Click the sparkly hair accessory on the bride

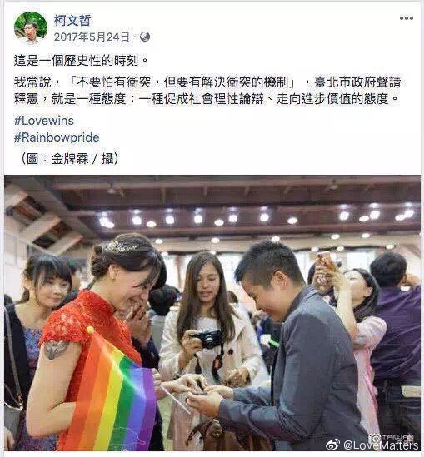(121, 248)
